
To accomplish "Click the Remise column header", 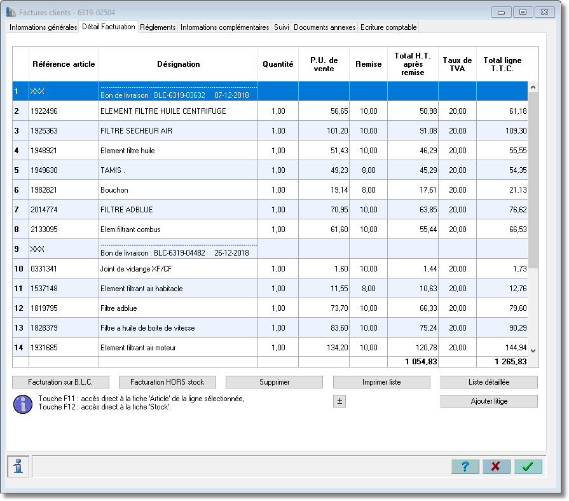I will [368, 64].
